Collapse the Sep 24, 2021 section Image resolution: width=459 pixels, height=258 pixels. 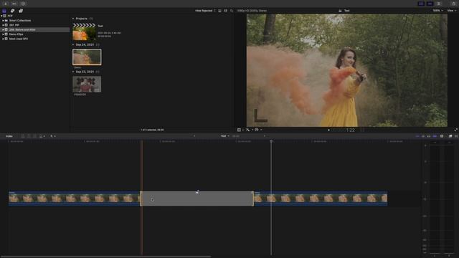pos(73,44)
